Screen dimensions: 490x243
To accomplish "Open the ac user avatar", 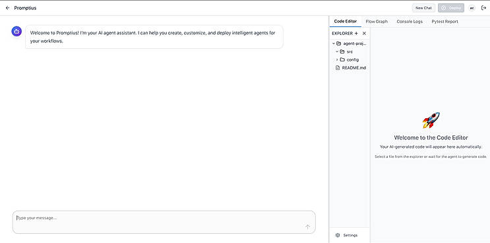I will pyautogui.click(x=472, y=8).
